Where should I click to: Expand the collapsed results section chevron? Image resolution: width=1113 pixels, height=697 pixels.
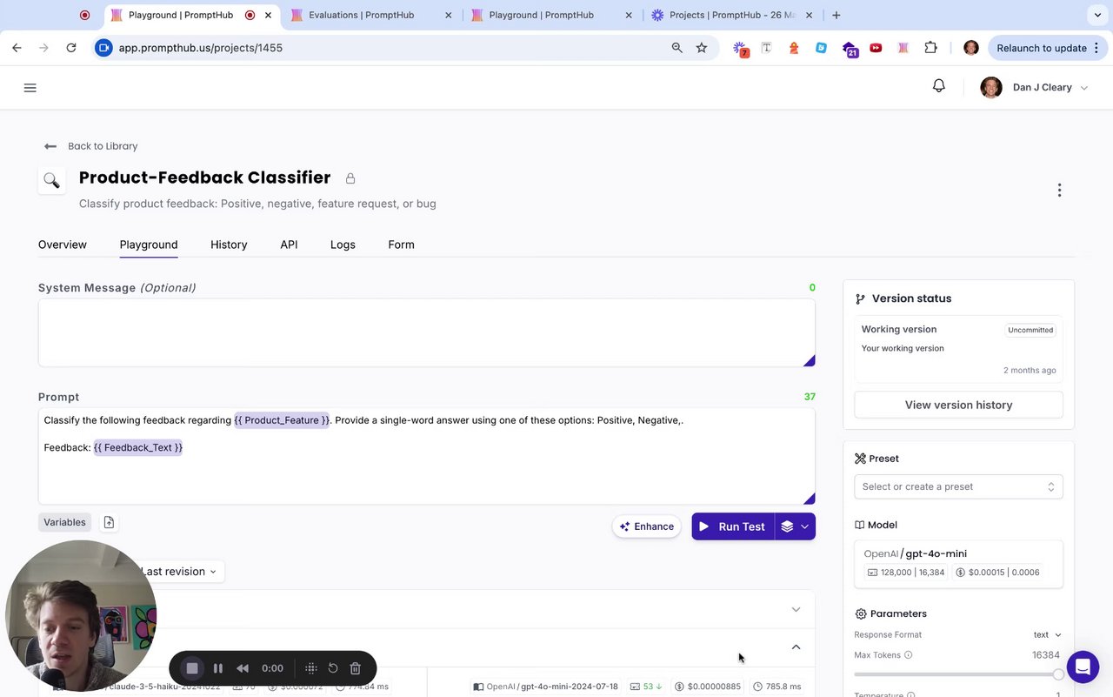point(796,610)
